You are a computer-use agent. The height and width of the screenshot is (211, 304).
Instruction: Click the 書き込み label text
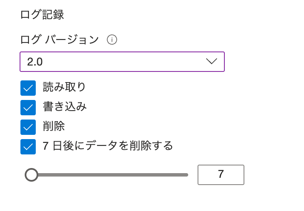(65, 106)
